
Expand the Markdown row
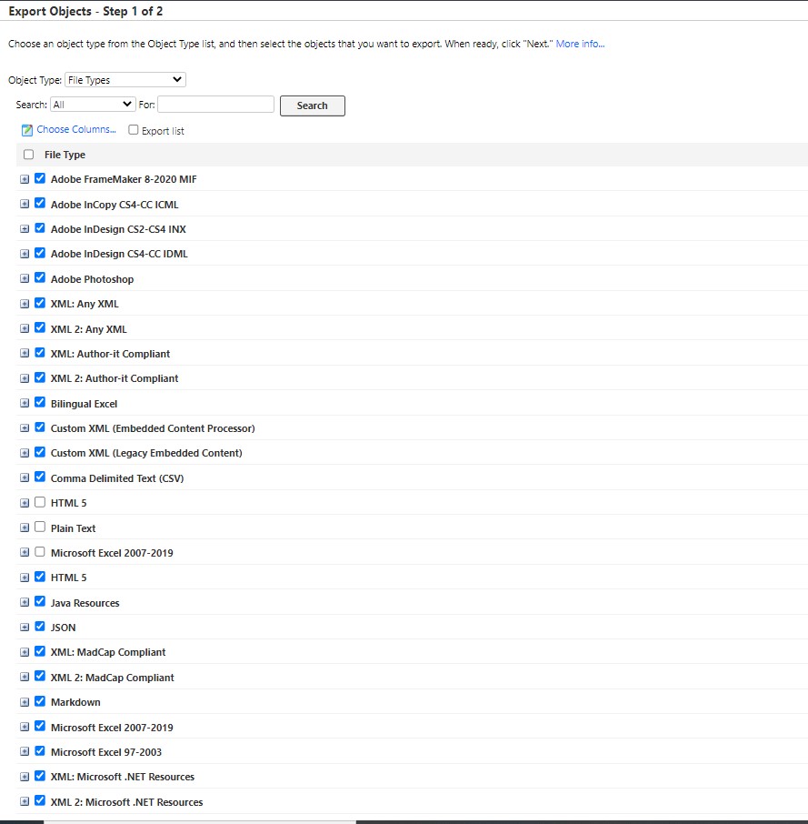(25, 702)
